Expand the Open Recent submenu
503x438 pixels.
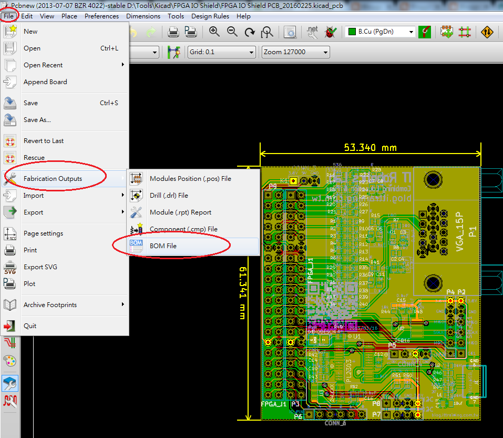coord(64,65)
